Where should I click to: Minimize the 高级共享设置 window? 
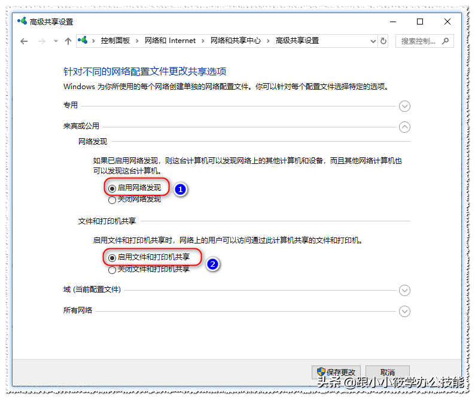point(393,22)
